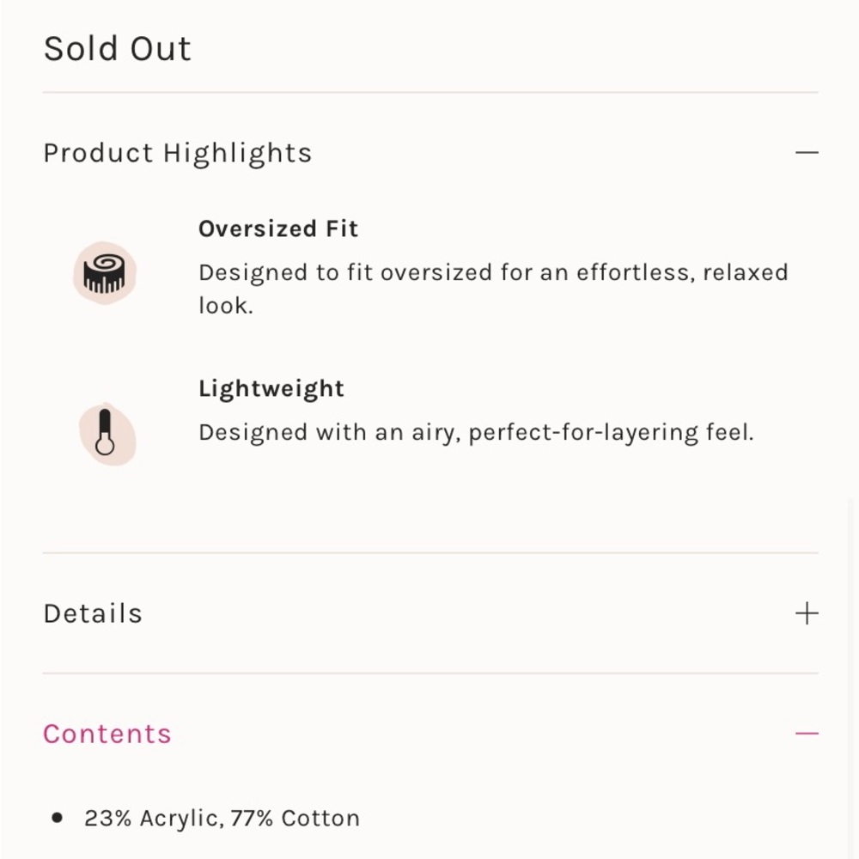Expand Details using the plus icon
This screenshot has height=859, width=859.
[x=807, y=613]
